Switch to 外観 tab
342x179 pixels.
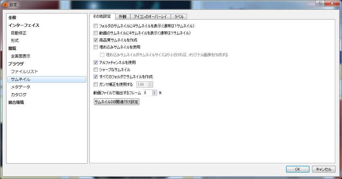point(123,17)
